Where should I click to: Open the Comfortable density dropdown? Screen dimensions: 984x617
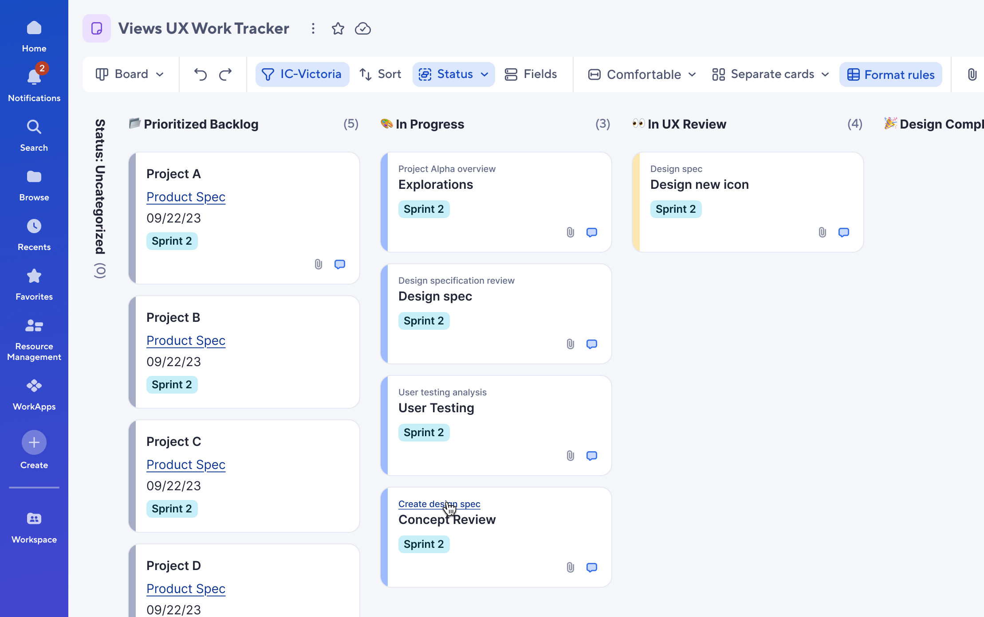[642, 74]
